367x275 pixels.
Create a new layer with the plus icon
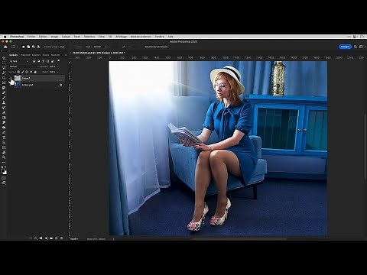point(56,238)
